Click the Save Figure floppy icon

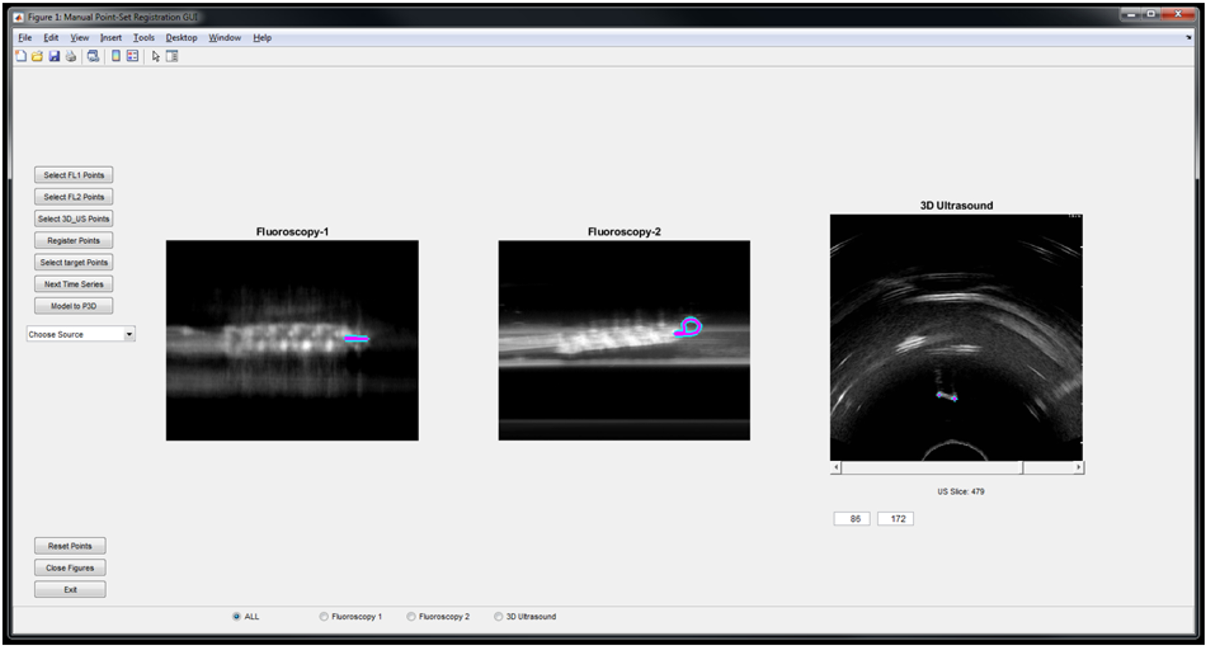55,56
